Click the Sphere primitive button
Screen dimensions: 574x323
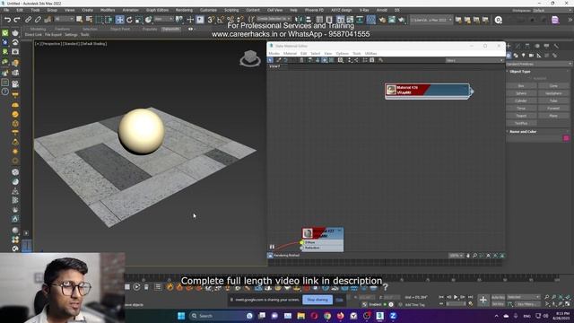click(x=521, y=93)
